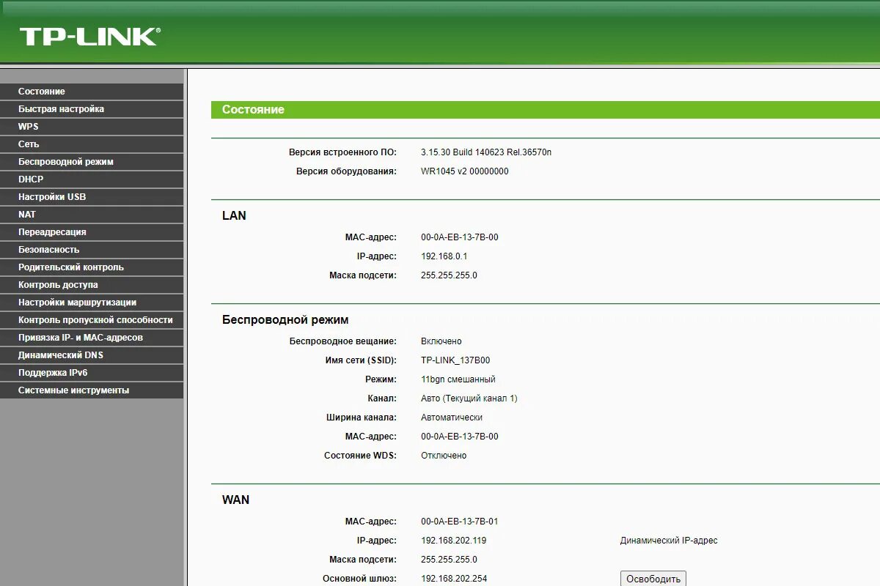This screenshot has width=880, height=586.
Task: Open Настройки маршрутизации
Action: pyautogui.click(x=92, y=303)
